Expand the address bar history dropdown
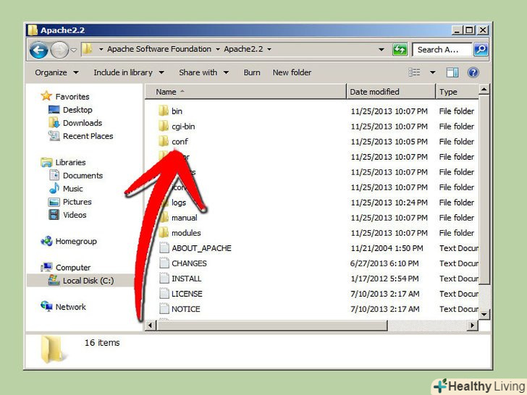The image size is (527, 395). 381,50
